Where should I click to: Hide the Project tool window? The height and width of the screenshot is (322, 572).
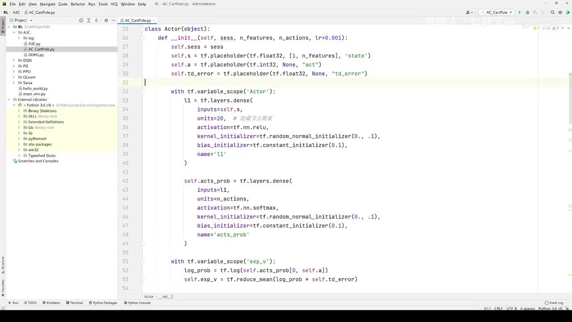coord(114,20)
